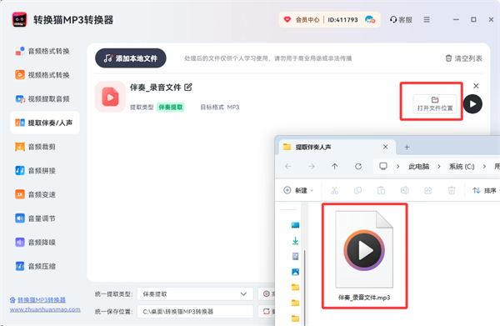Viewport: 500px width, 326px height.
Task: Click the 伴奏_录音文件 red thumbnail
Action: tap(110, 97)
